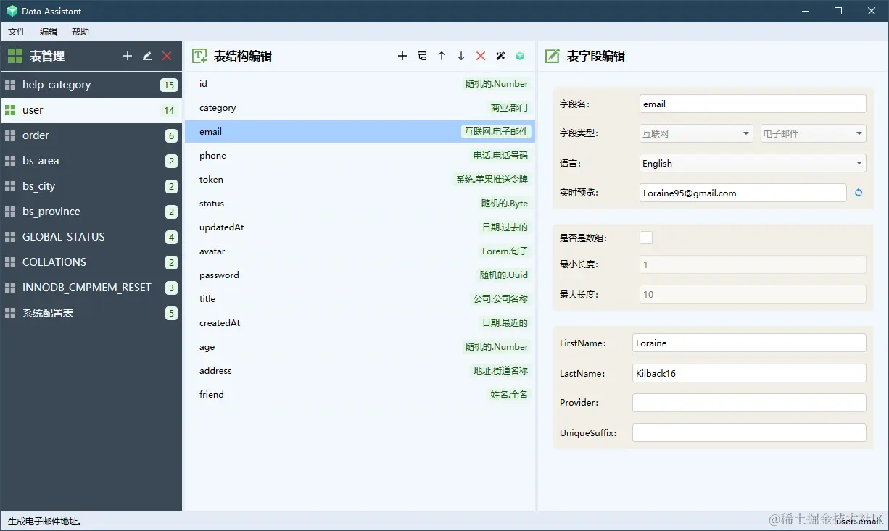Click the 互联网.电子邮件 type tag

(x=497, y=132)
